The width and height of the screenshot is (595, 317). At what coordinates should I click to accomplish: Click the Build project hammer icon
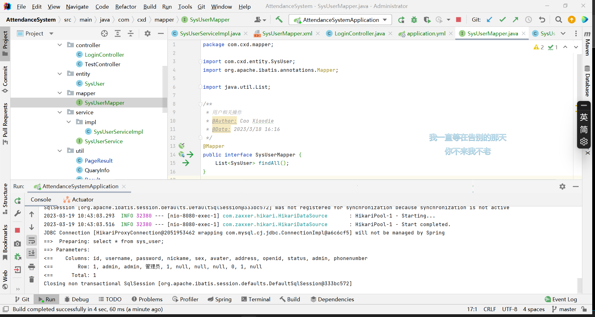[279, 20]
